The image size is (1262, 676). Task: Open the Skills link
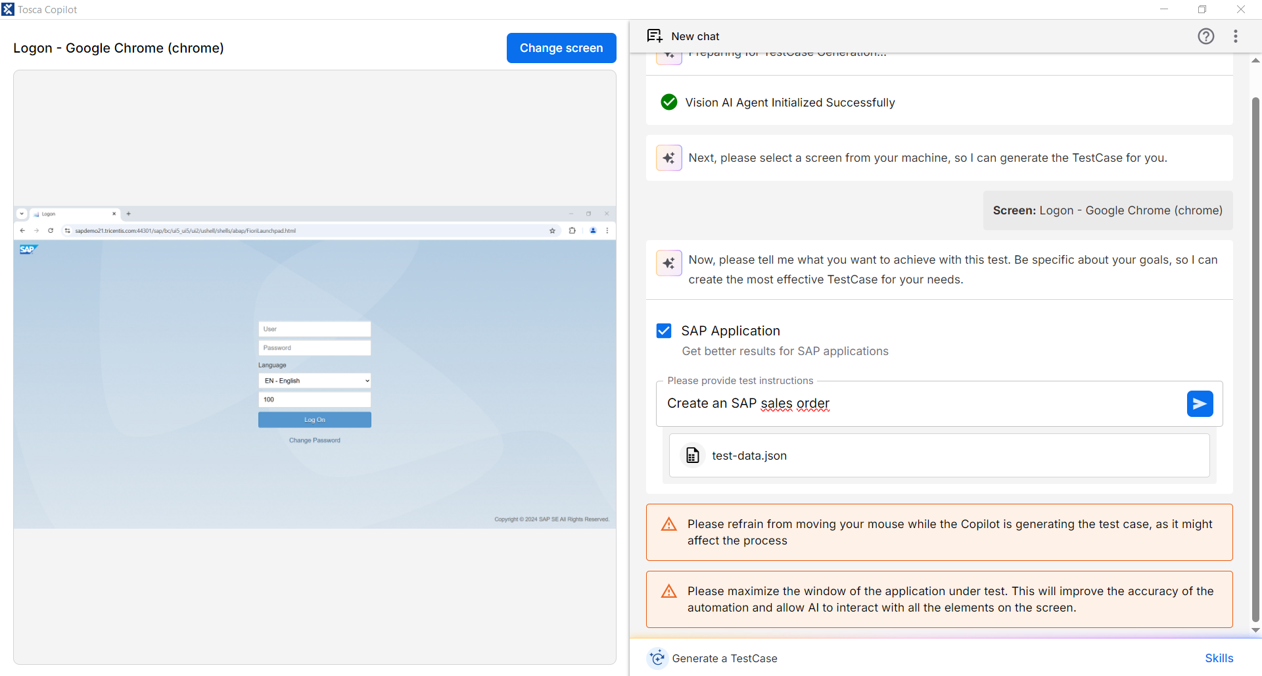click(1219, 658)
